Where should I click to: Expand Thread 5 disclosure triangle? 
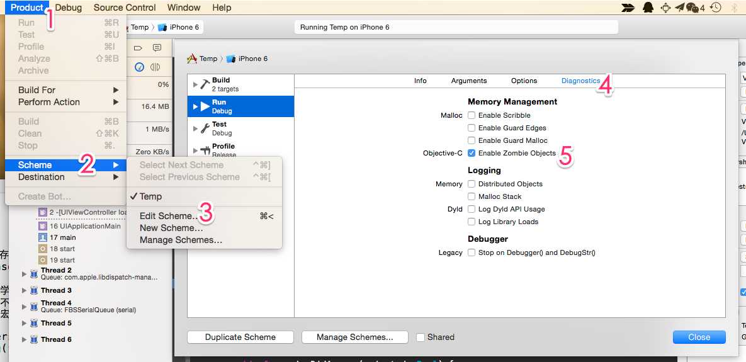click(25, 323)
